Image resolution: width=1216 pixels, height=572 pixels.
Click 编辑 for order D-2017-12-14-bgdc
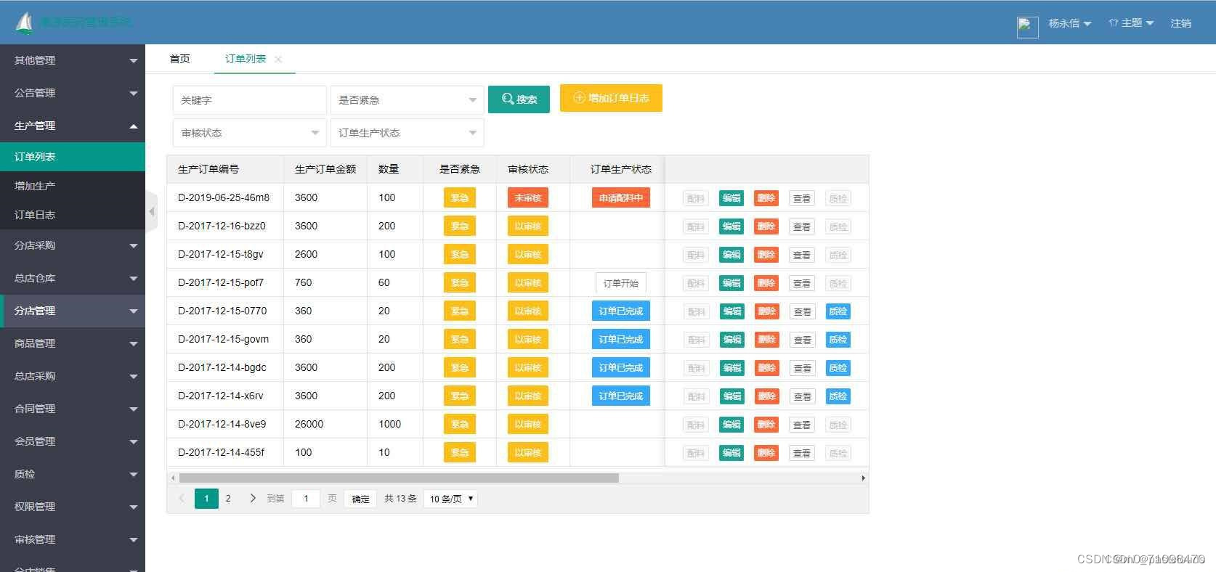tap(731, 368)
